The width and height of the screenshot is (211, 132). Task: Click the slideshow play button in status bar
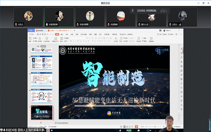pos(136,127)
